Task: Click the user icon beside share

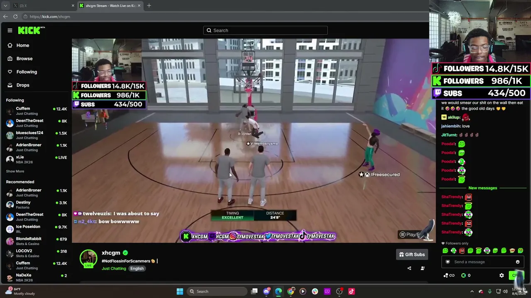Action: point(422,268)
